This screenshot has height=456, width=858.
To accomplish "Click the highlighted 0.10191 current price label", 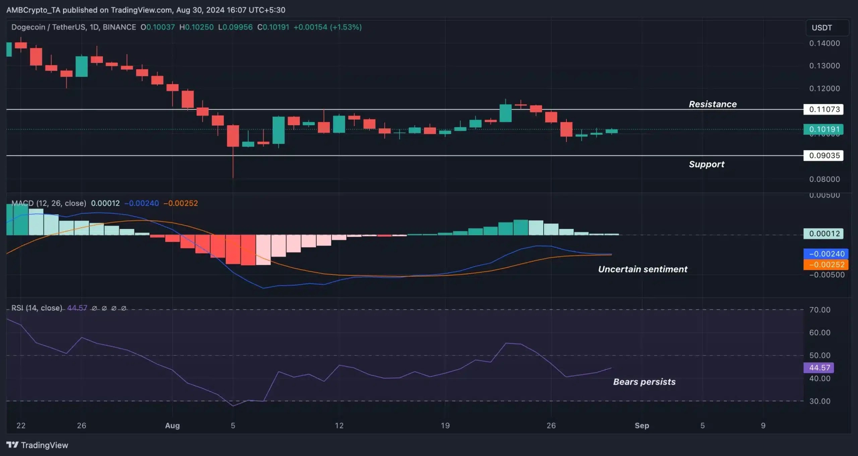I will tap(823, 129).
